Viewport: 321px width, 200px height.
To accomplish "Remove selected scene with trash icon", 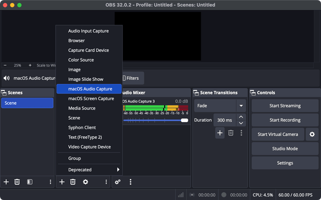I will pyautogui.click(x=17, y=182).
